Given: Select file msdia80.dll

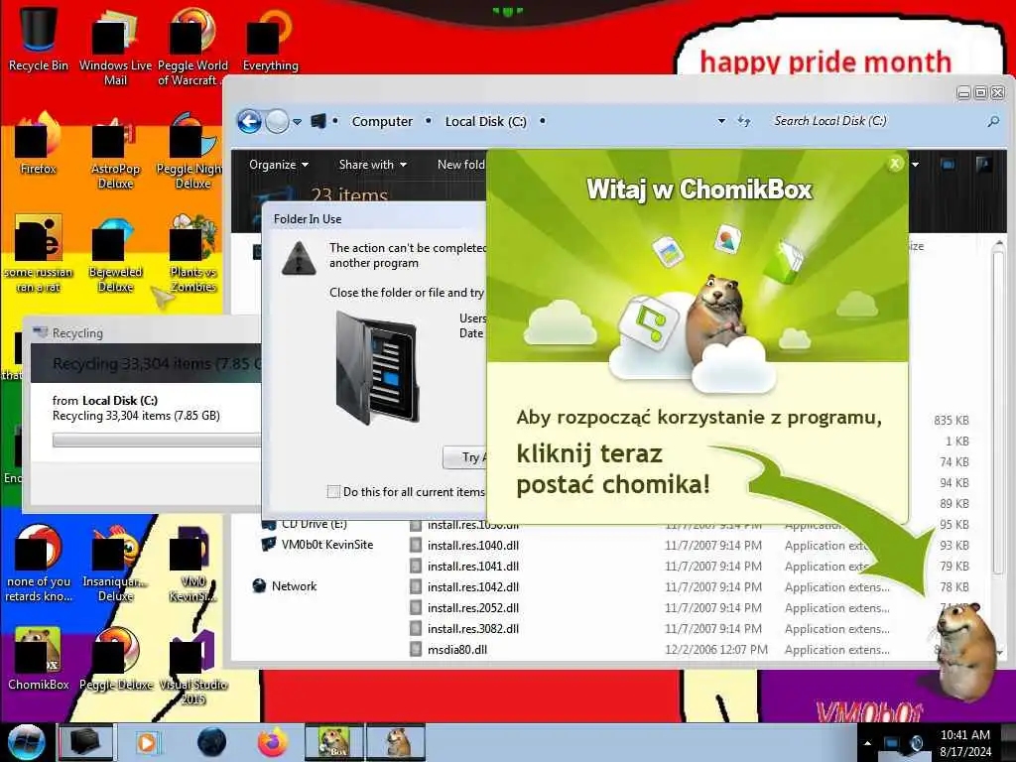Looking at the screenshot, I should pyautogui.click(x=449, y=649).
